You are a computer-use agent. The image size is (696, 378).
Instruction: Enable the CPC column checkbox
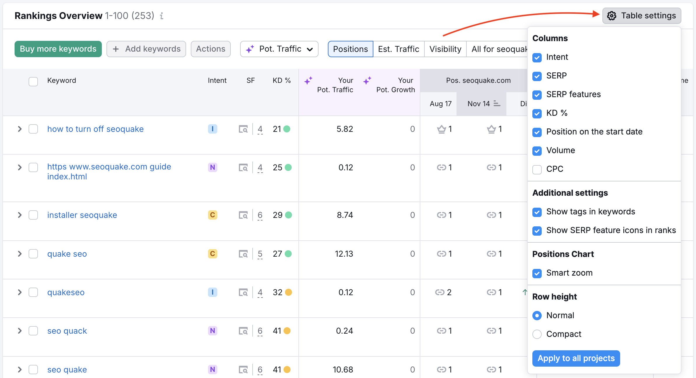point(537,169)
